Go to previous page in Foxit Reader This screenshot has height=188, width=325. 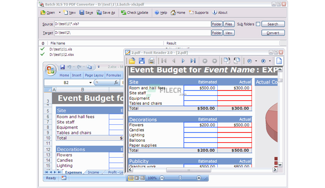(x=174, y=61)
